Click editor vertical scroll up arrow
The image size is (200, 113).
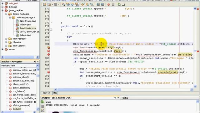click(x=195, y=9)
